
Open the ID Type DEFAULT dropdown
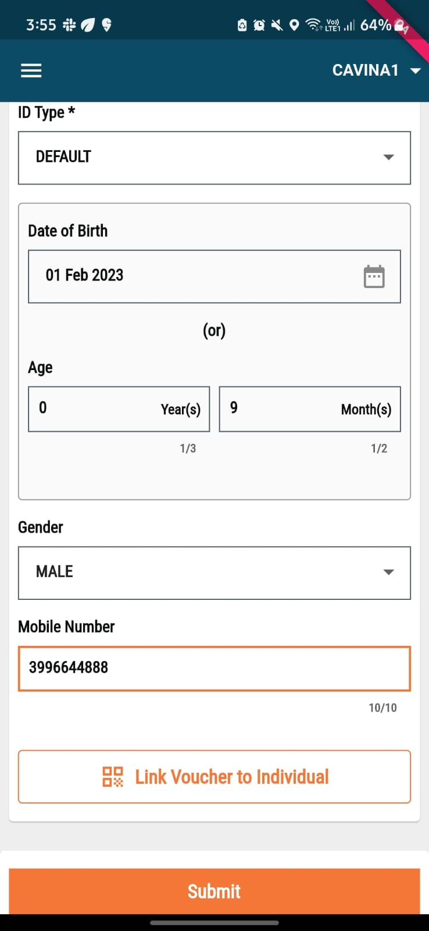(x=214, y=158)
